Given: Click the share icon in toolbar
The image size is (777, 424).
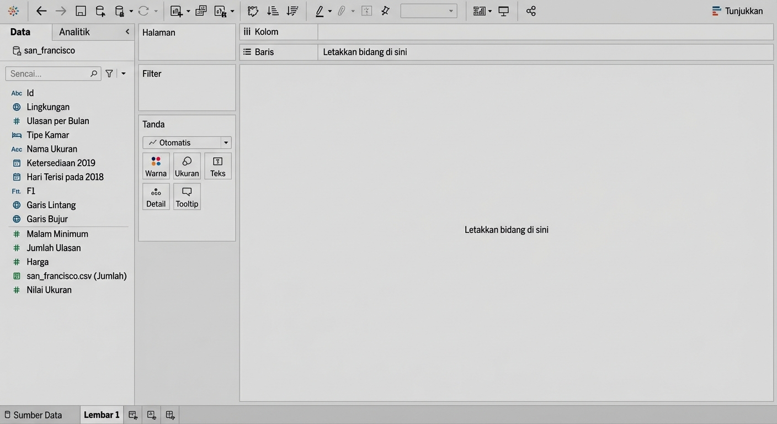Looking at the screenshot, I should coord(531,11).
